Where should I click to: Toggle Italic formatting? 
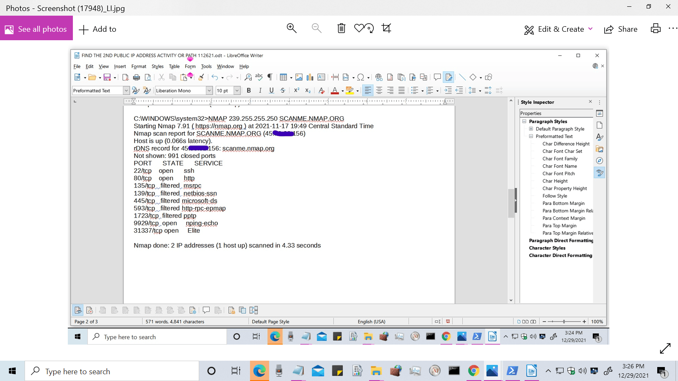point(260,90)
